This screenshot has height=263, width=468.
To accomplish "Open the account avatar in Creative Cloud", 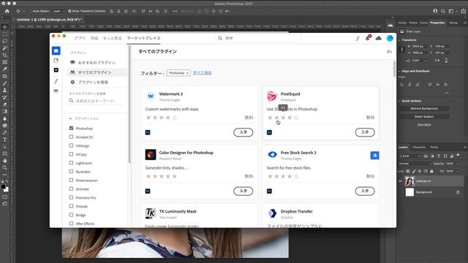I will 390,38.
